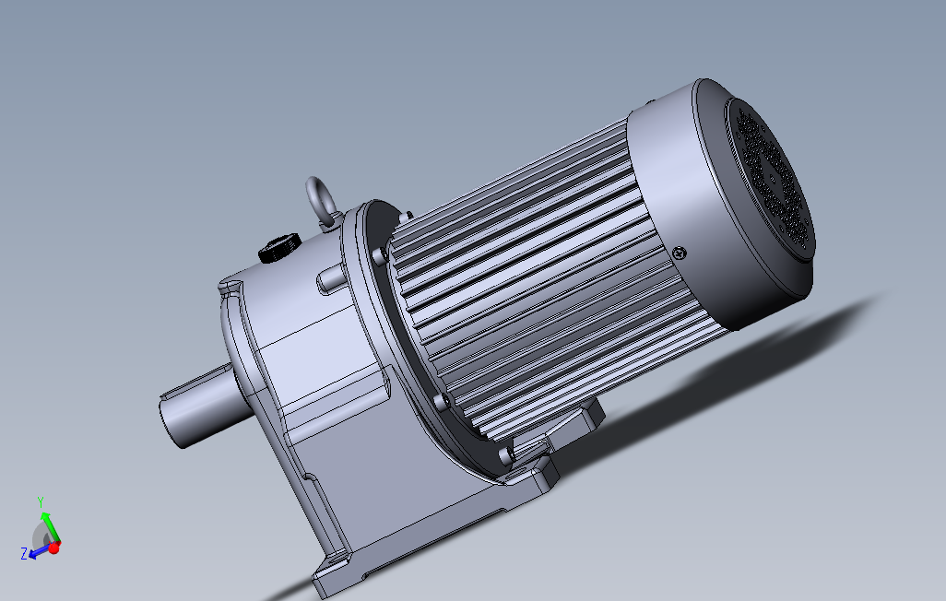This screenshot has width=946, height=601.
Task: Click the red X axis ball of the triad
Action: (54, 548)
